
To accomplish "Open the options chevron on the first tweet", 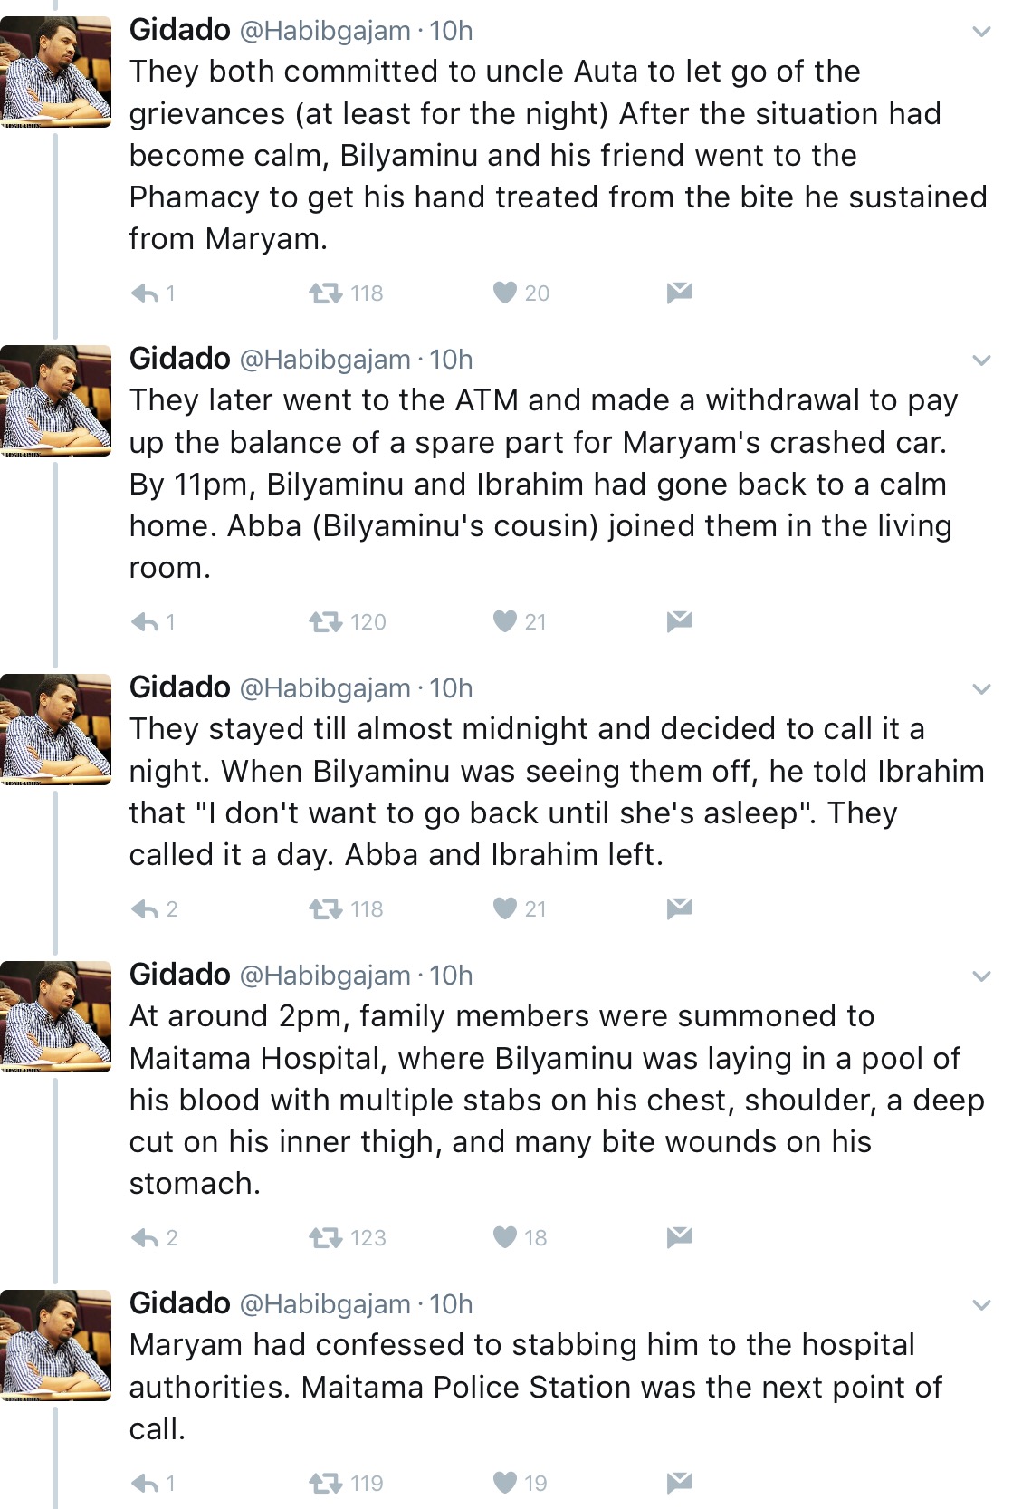I will tap(981, 32).
